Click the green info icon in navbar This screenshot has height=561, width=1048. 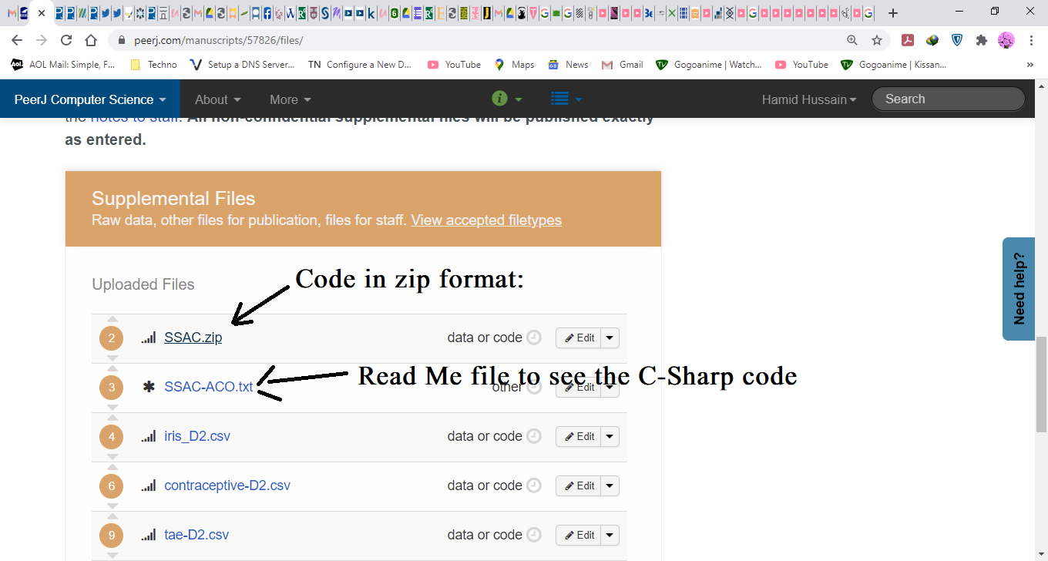tap(499, 99)
